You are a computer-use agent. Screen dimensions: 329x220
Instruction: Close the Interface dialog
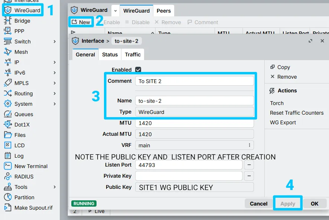click(322, 41)
